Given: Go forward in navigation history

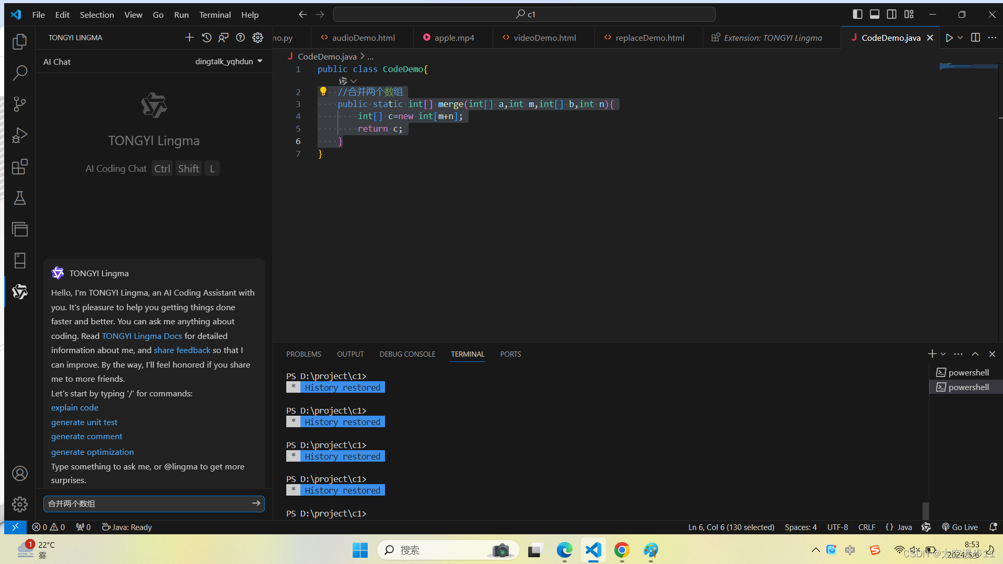Looking at the screenshot, I should 320,15.
